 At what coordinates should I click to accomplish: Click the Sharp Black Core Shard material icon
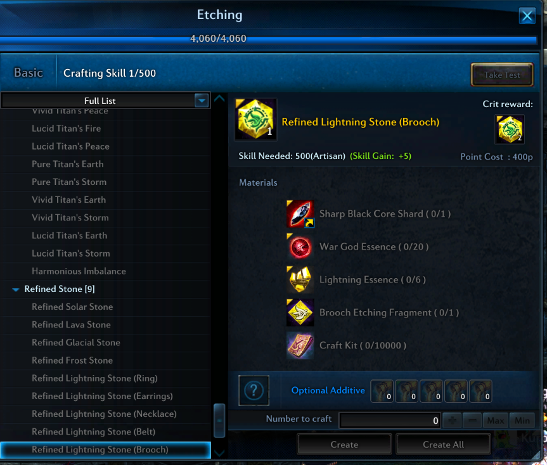click(x=300, y=214)
